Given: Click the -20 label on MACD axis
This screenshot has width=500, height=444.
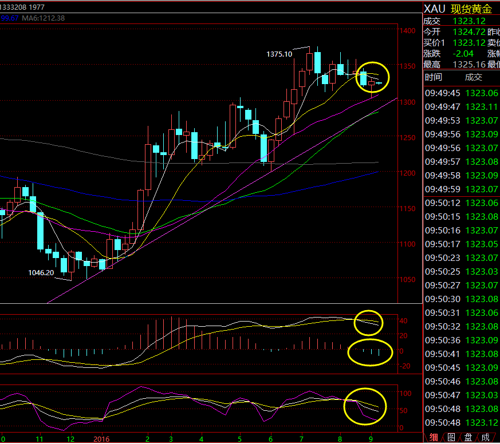Looking at the screenshot, I should point(405,366).
